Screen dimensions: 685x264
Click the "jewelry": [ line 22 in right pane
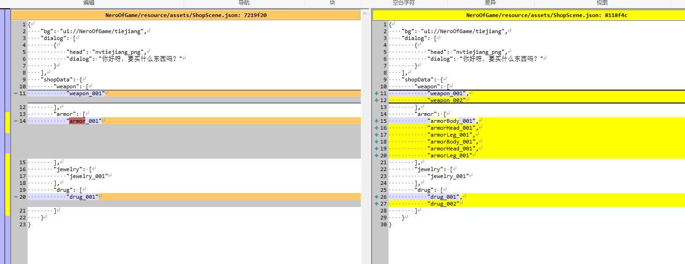[537, 169]
